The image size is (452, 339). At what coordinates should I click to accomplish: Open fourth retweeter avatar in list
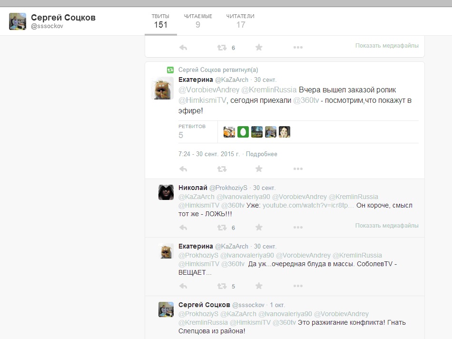point(271,132)
